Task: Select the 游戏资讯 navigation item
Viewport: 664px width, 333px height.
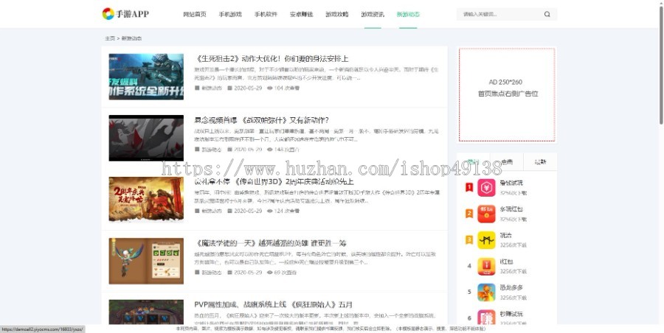Action: click(373, 15)
